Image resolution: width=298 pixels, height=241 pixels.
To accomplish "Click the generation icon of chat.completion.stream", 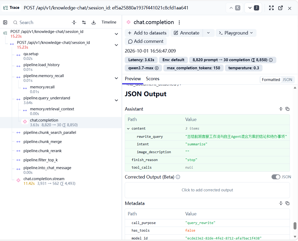I will click(x=19, y=180).
